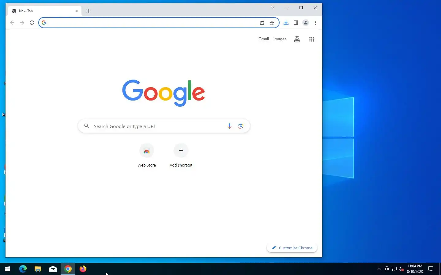This screenshot has height=275, width=441.
Task: Click the Search Google or type a URL box
Action: pyautogui.click(x=164, y=126)
